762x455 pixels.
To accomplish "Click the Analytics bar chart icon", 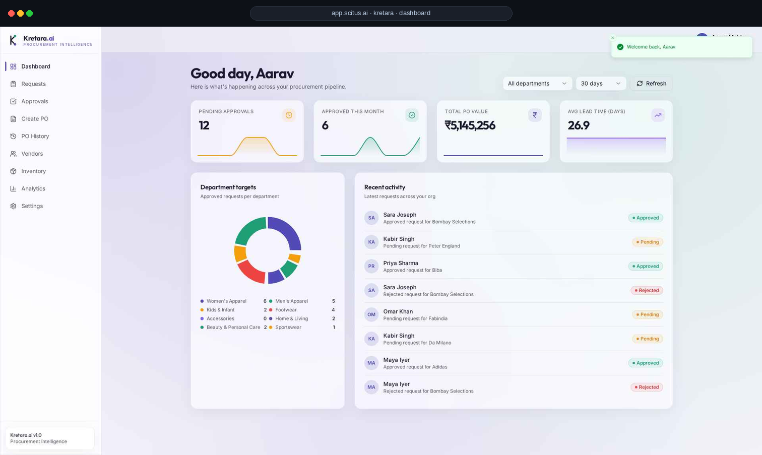I will click(x=13, y=188).
